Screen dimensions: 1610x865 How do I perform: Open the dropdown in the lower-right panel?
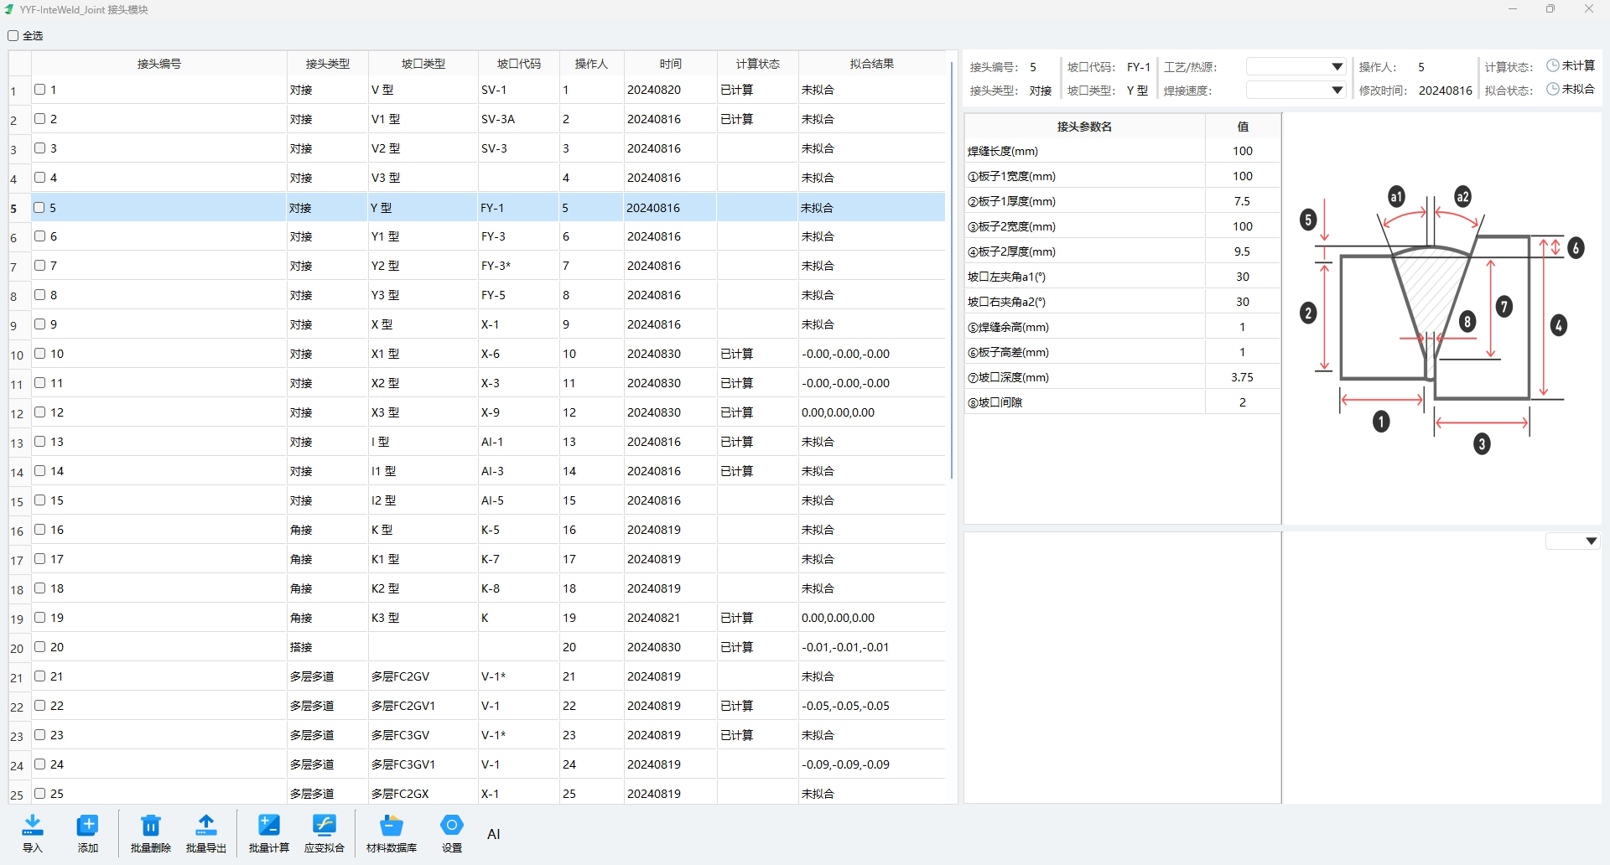click(x=1573, y=541)
